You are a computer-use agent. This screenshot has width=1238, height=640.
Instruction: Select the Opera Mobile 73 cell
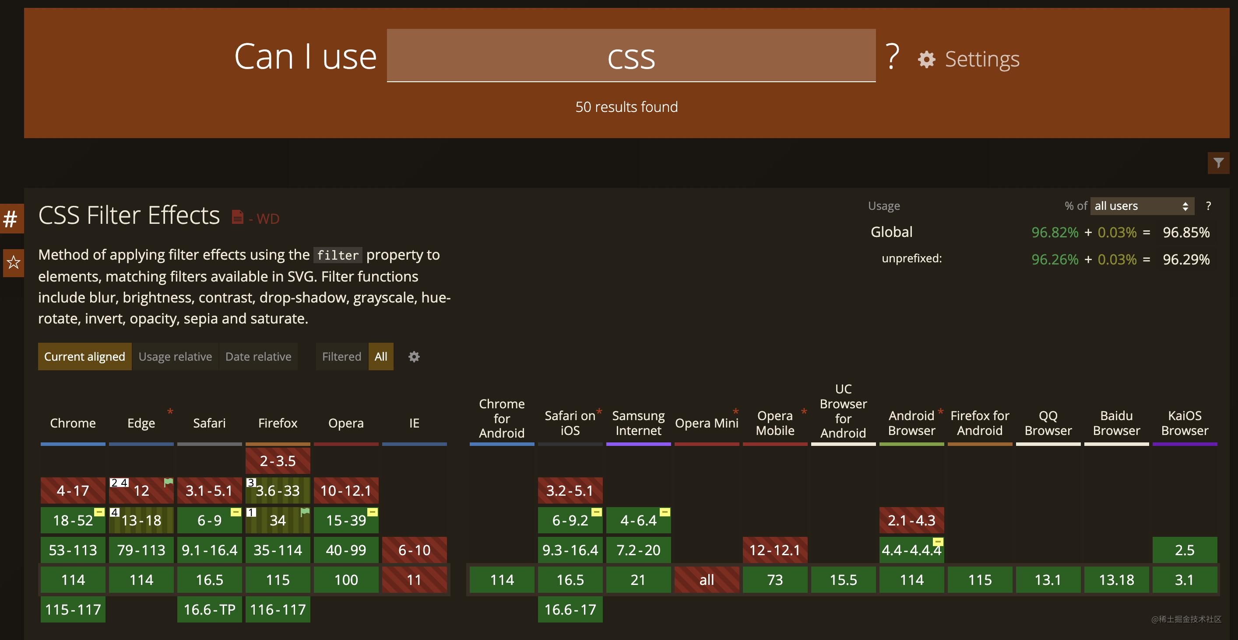[x=775, y=580]
